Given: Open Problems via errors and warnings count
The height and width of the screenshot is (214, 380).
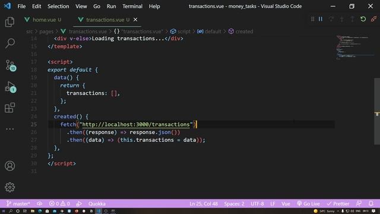Looking at the screenshot, I should 59,203.
